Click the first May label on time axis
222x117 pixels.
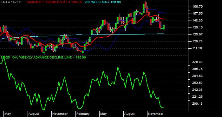(x=8, y=114)
